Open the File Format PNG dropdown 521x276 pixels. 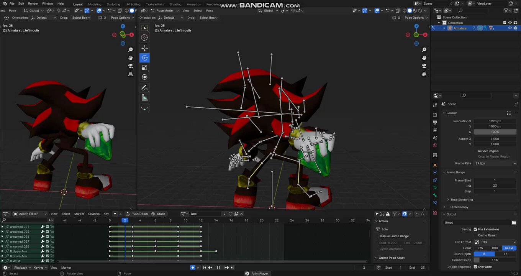coord(495,242)
